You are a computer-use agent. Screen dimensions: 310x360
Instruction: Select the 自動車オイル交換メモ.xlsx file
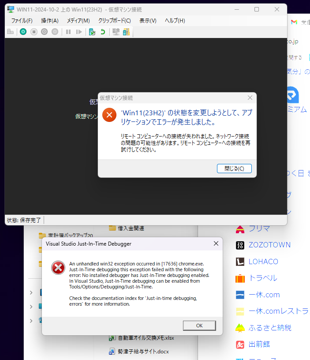[142, 338]
